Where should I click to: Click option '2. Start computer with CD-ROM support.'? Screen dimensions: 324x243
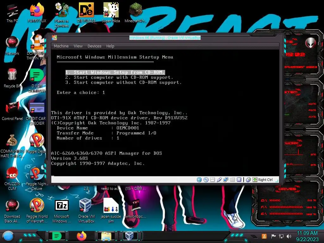tap(119, 77)
